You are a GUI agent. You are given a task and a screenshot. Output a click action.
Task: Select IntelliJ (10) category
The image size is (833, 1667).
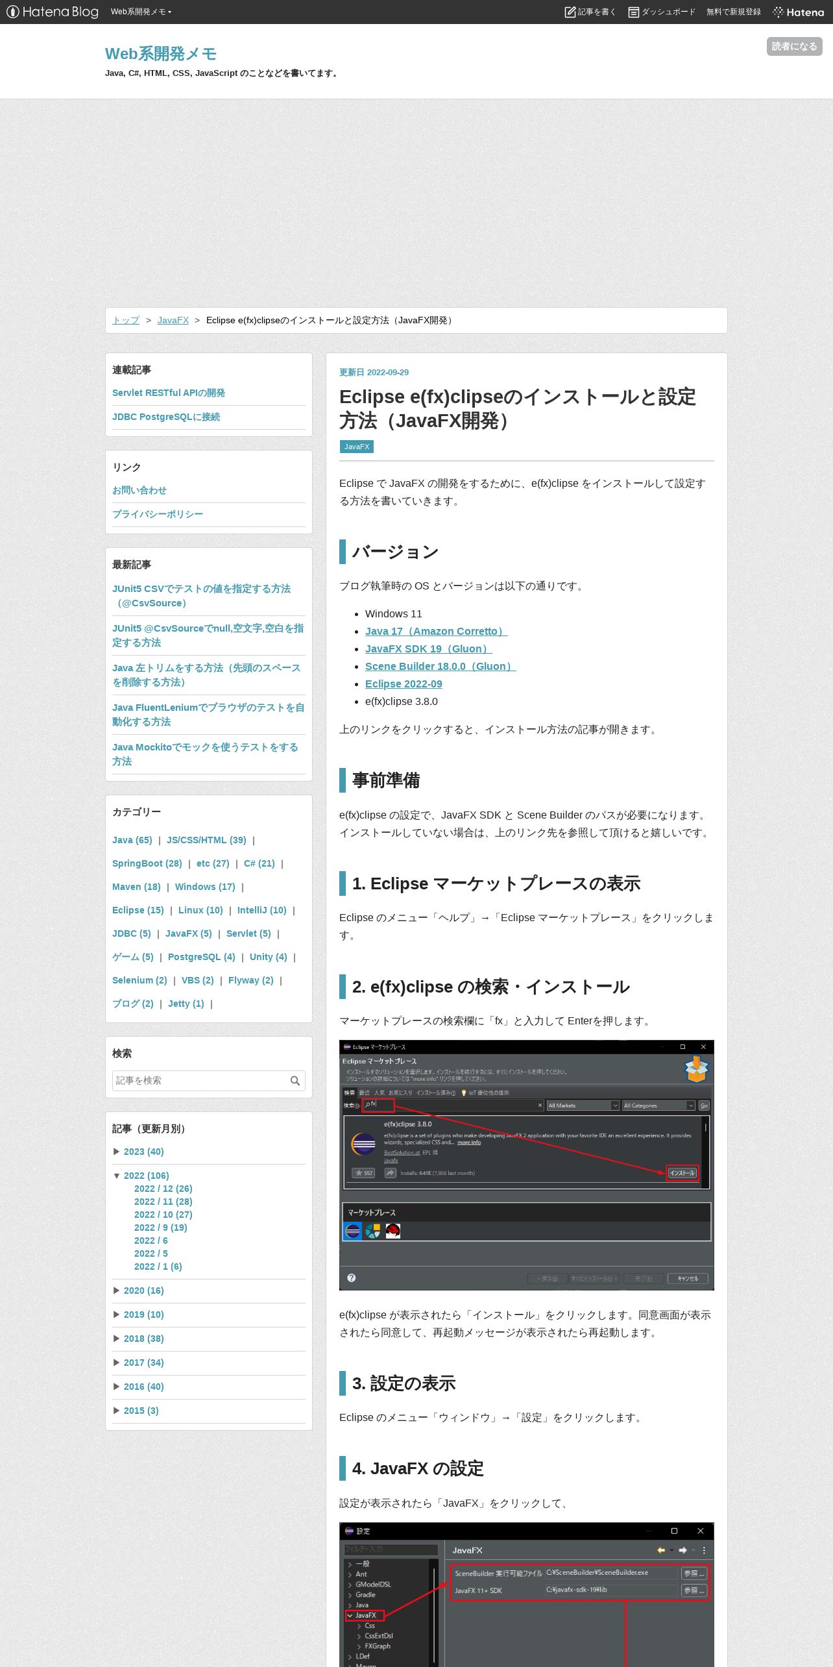(x=262, y=910)
